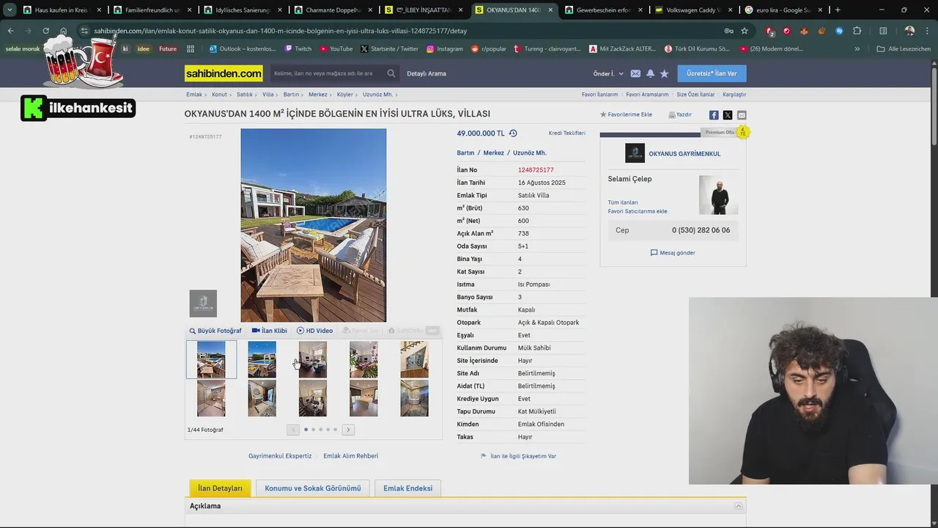Viewport: 938px width, 528px height.
Task: Open Emlak Alım Rehberi link
Action: coord(351,456)
